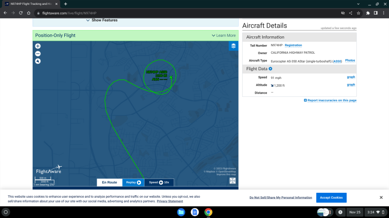Screen dimensions: 389x218
Task: Open the browser side panel
Action: [375, 13]
